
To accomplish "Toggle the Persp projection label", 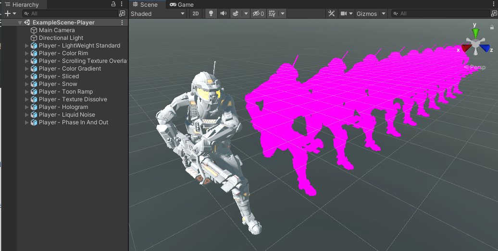I will click(x=475, y=67).
